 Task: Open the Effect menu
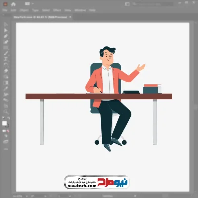57,10
